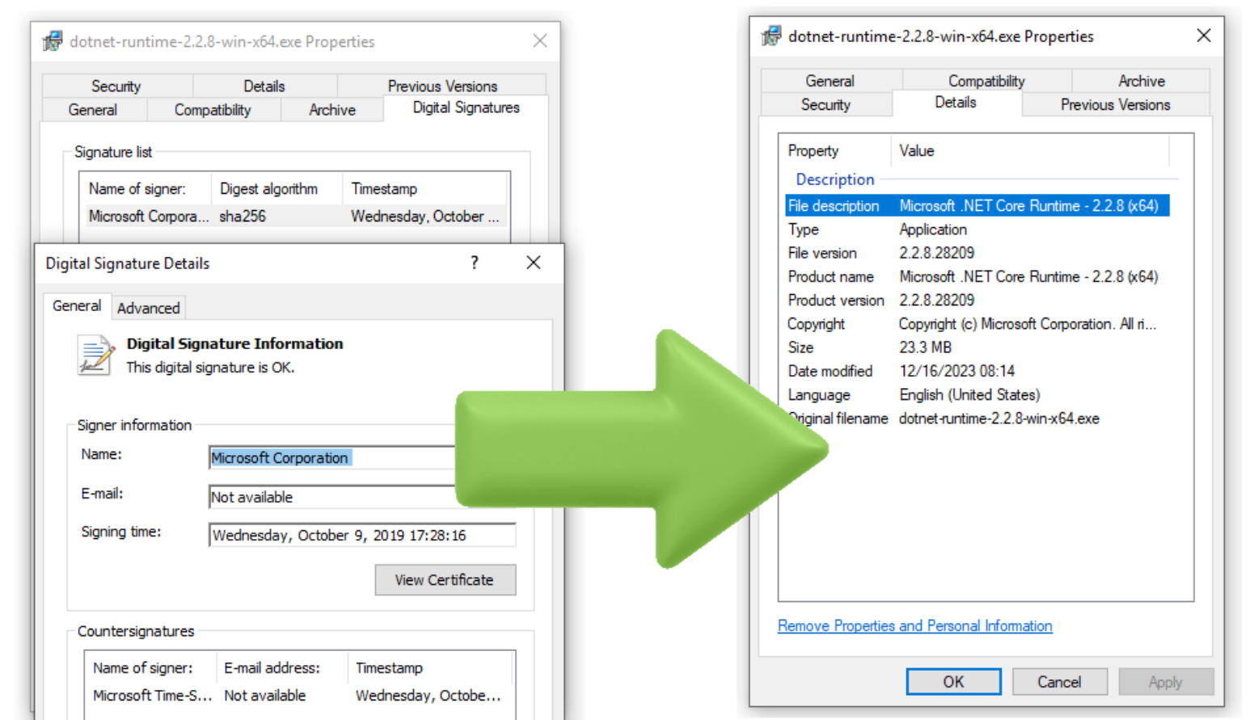Open the Previous Versions tab on the right dialog

point(1115,104)
